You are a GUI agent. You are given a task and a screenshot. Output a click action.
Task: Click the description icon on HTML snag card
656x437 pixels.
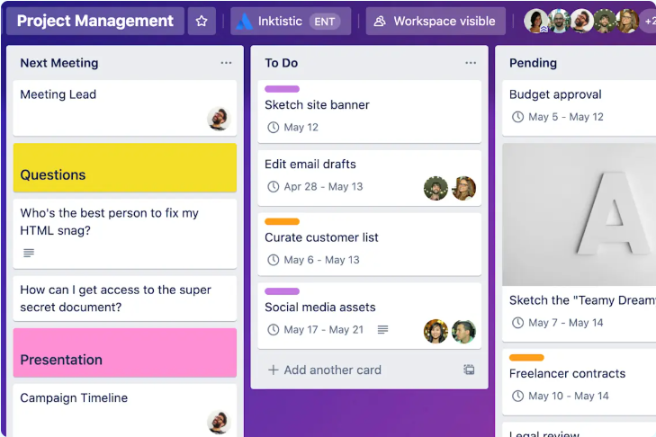coord(29,253)
